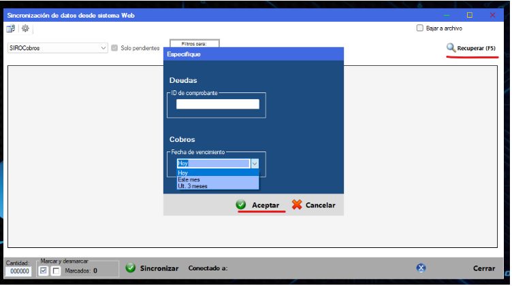Click the table sync icon in the toolbar

coord(10,29)
